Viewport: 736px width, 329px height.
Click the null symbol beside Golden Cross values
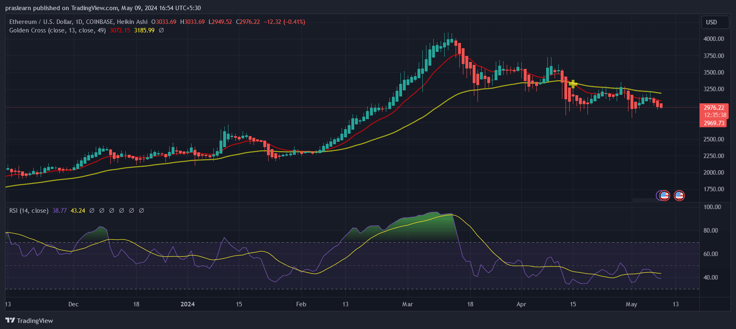coord(161,30)
